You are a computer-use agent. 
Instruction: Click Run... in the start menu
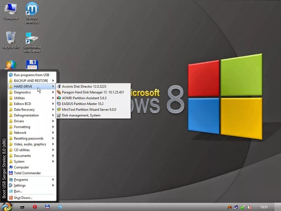(32, 191)
